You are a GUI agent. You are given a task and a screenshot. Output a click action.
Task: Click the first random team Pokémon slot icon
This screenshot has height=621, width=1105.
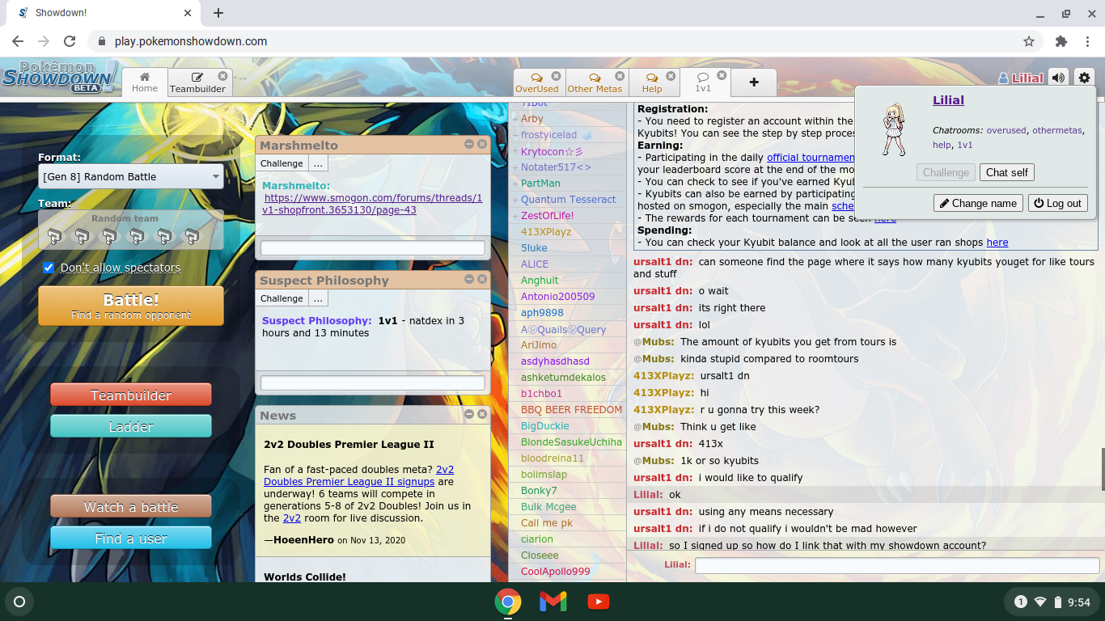[54, 236]
